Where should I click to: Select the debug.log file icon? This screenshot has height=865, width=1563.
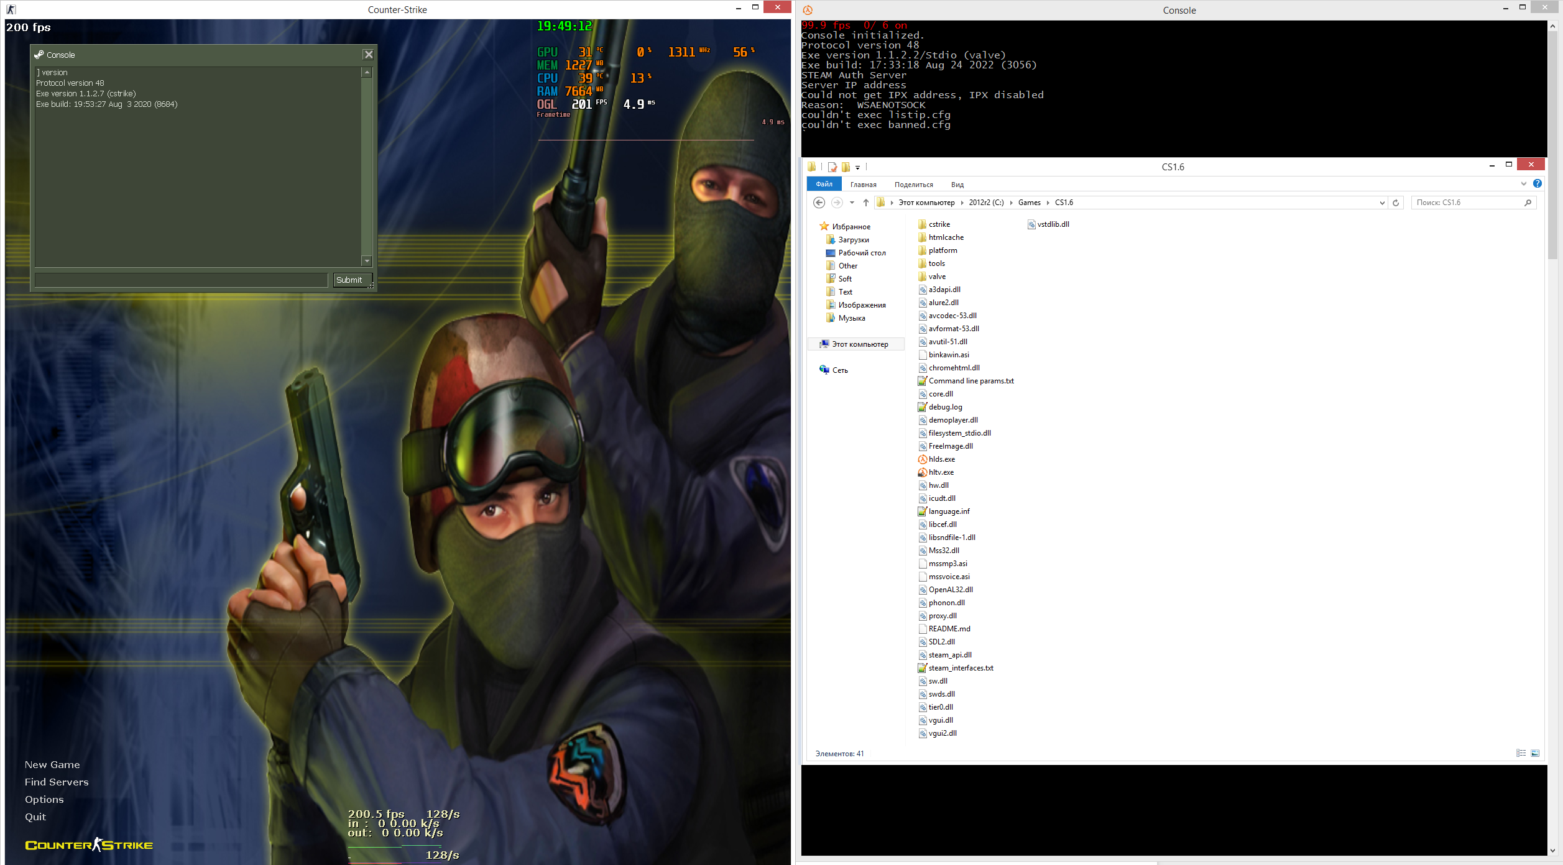click(922, 407)
